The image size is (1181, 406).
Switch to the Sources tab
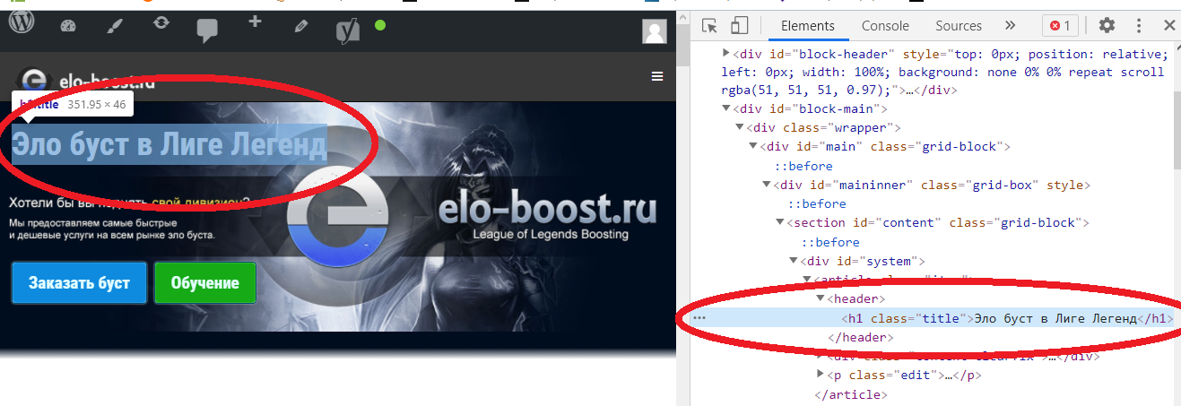click(x=959, y=26)
